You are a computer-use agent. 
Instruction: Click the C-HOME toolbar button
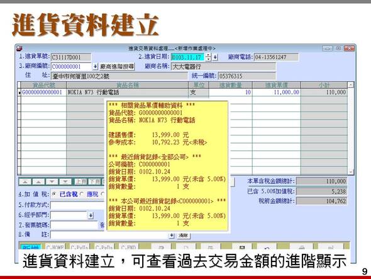(55, 247)
